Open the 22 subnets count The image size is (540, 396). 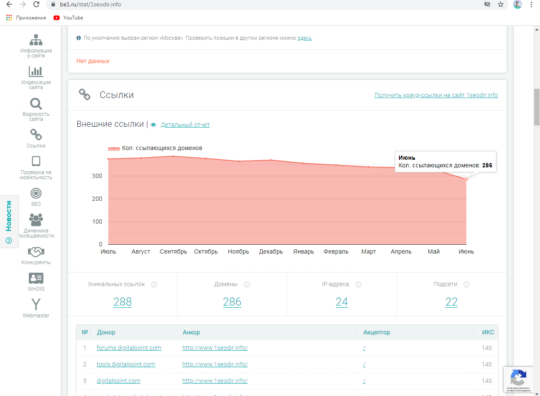coord(452,302)
